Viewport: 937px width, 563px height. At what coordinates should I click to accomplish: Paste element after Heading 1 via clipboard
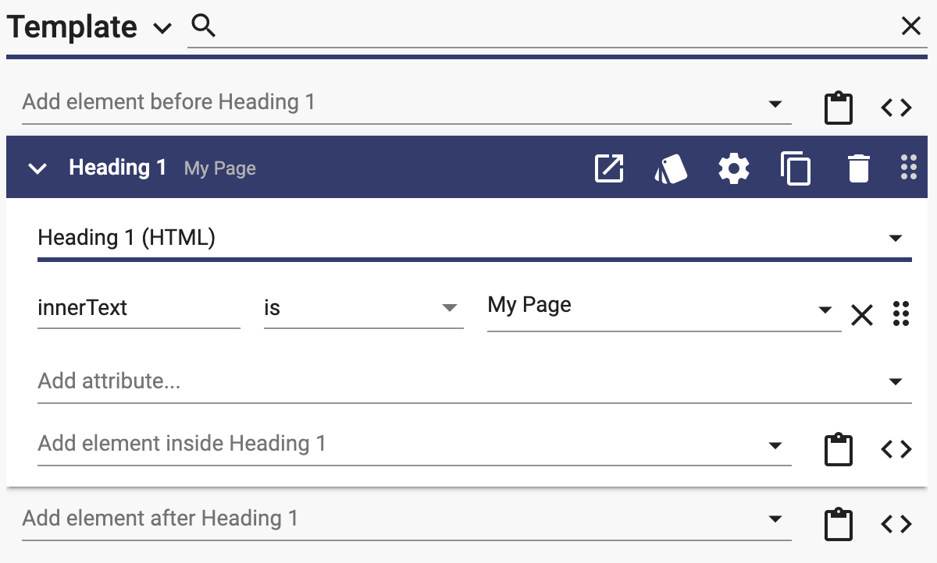(839, 524)
